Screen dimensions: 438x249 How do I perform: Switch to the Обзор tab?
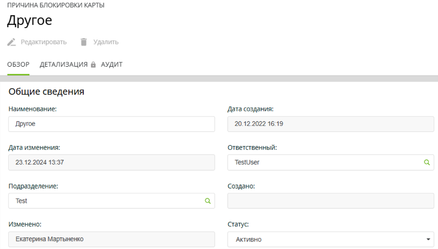coord(18,65)
